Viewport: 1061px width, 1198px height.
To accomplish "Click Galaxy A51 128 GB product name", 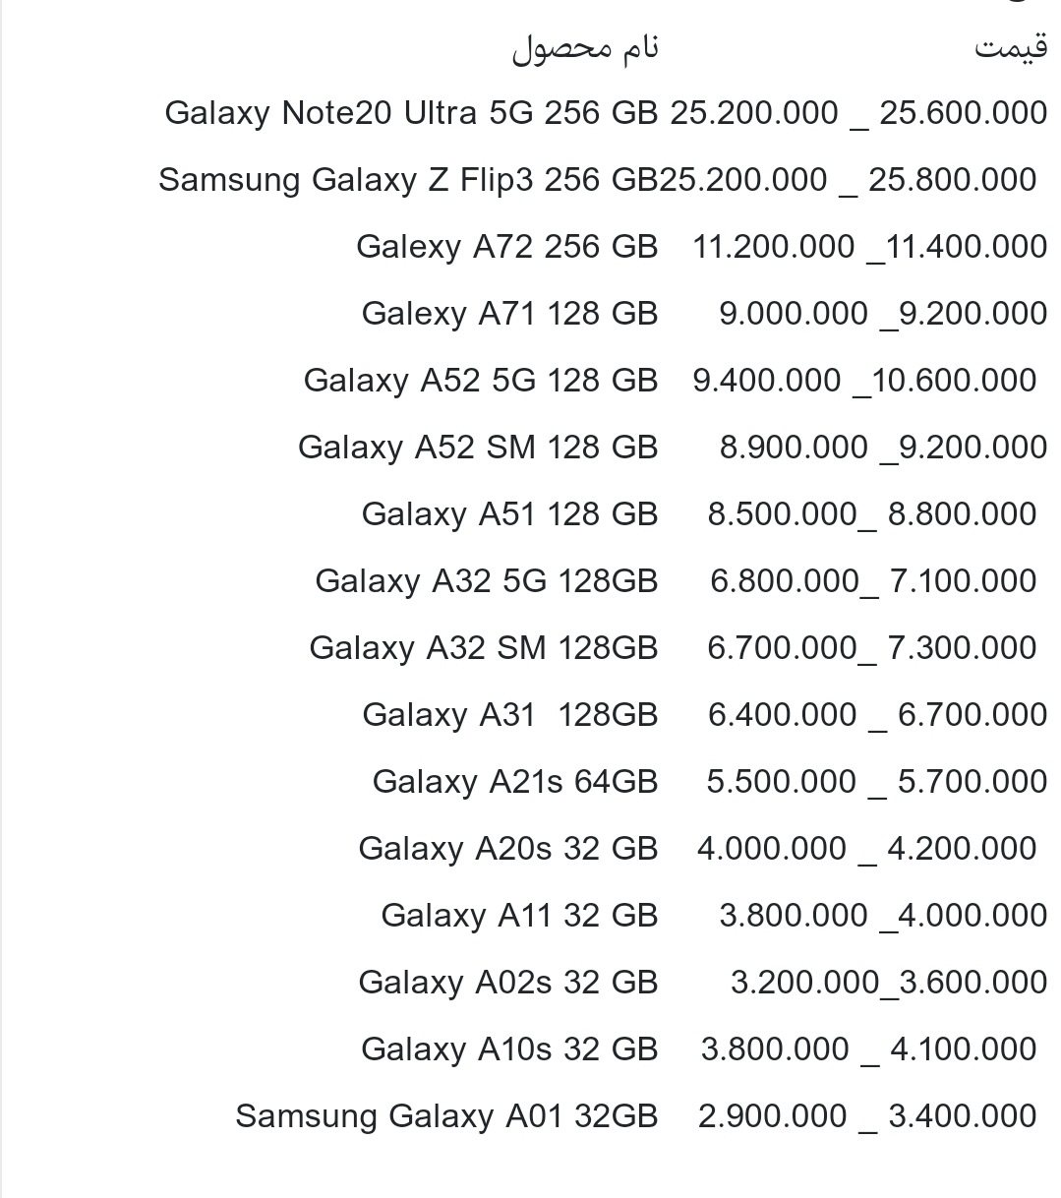I will pos(509,514).
